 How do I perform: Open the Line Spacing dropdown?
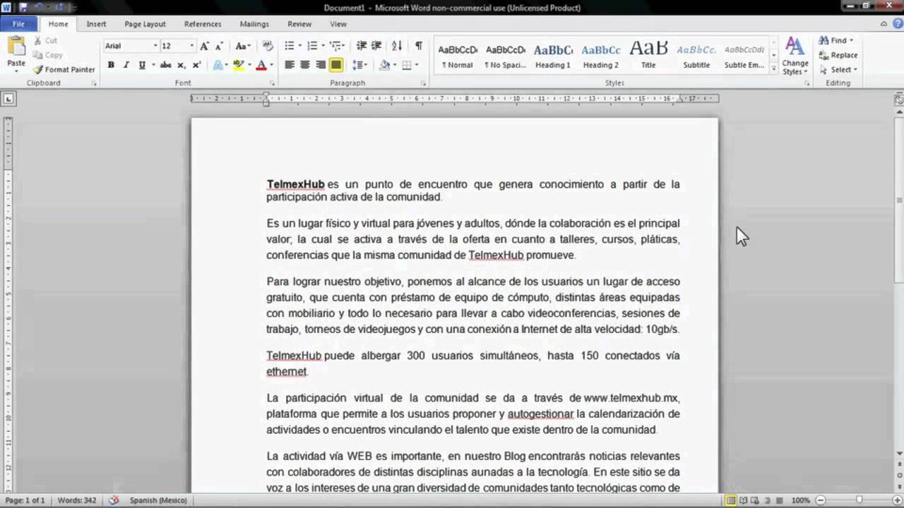click(x=360, y=65)
